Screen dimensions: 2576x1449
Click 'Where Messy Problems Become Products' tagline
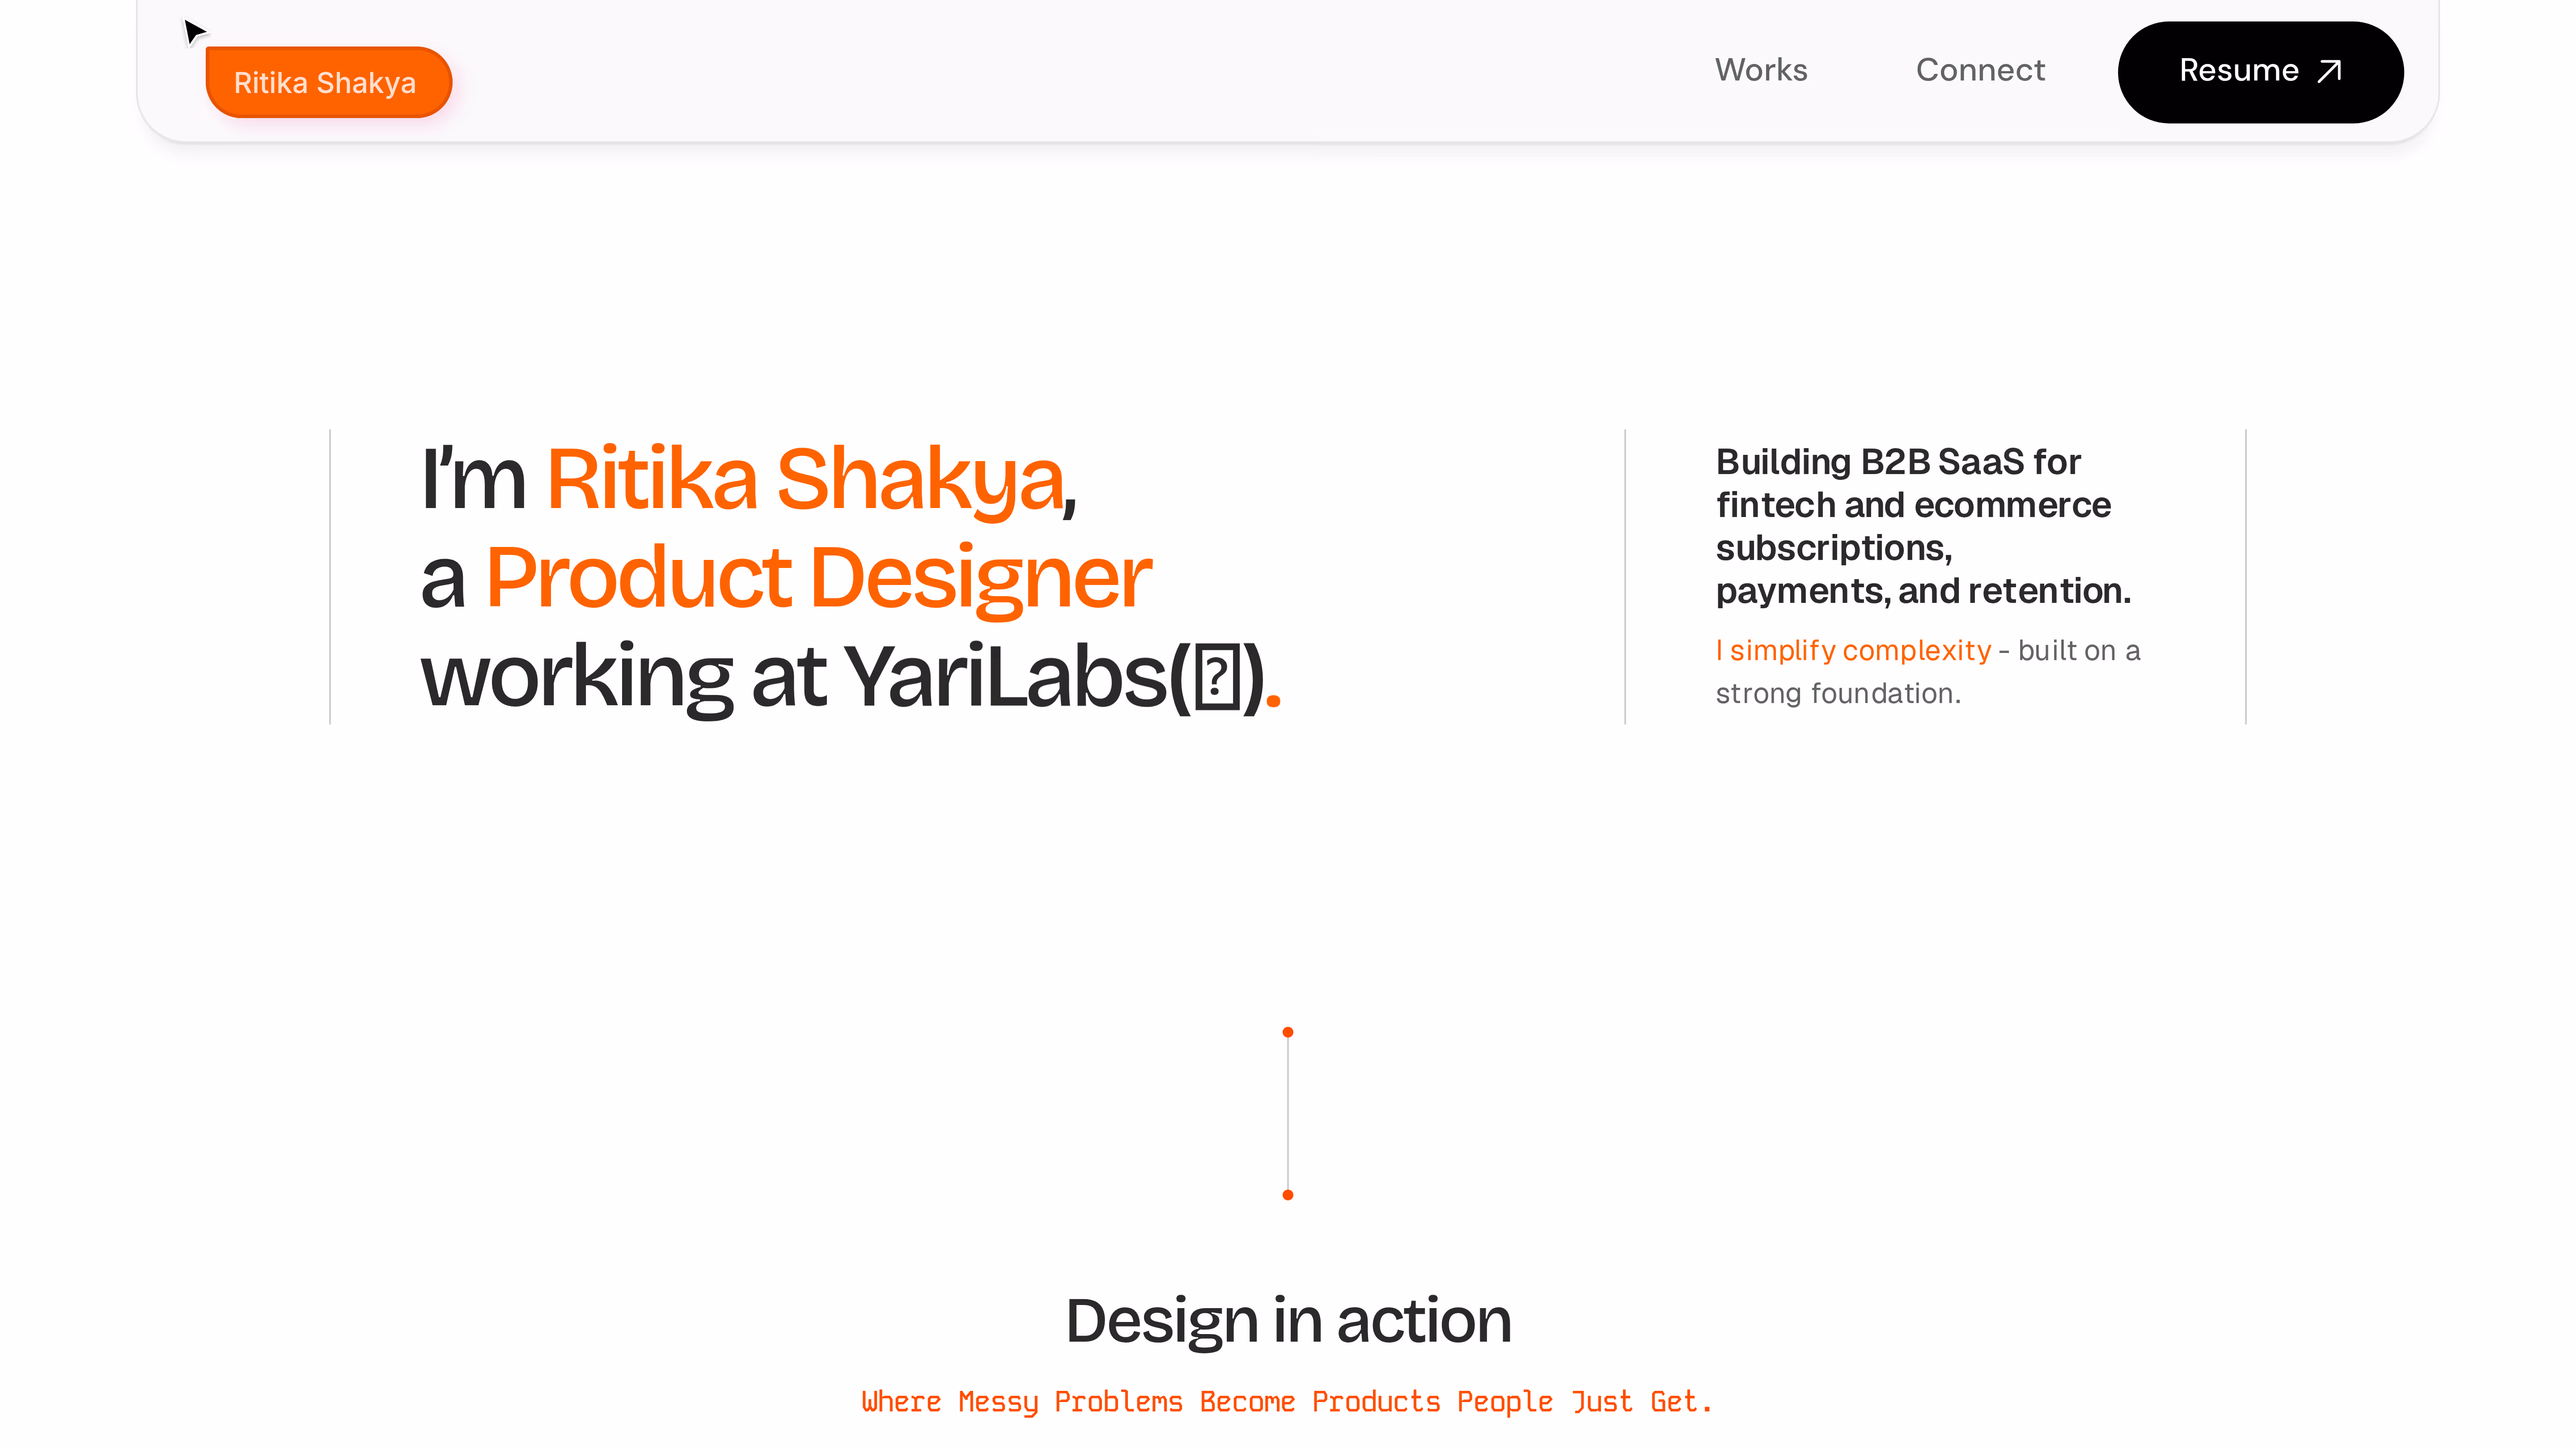point(1287,1402)
